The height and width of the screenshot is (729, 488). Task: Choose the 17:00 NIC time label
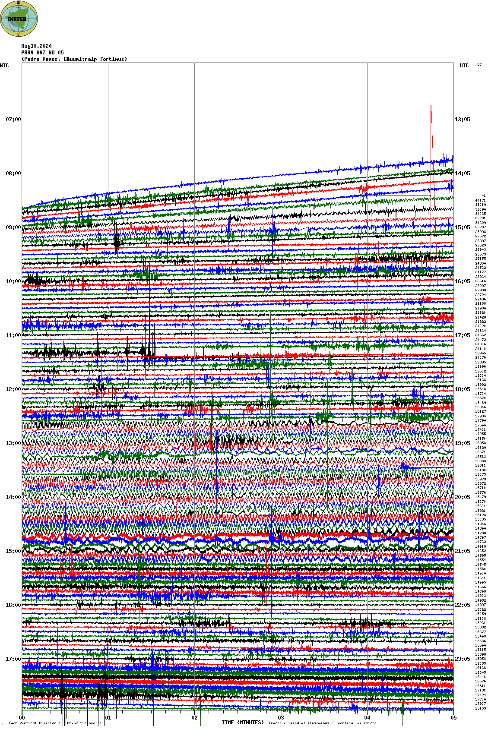tap(13, 659)
